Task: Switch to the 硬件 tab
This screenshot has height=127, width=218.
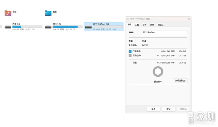Action: [x=144, y=25]
